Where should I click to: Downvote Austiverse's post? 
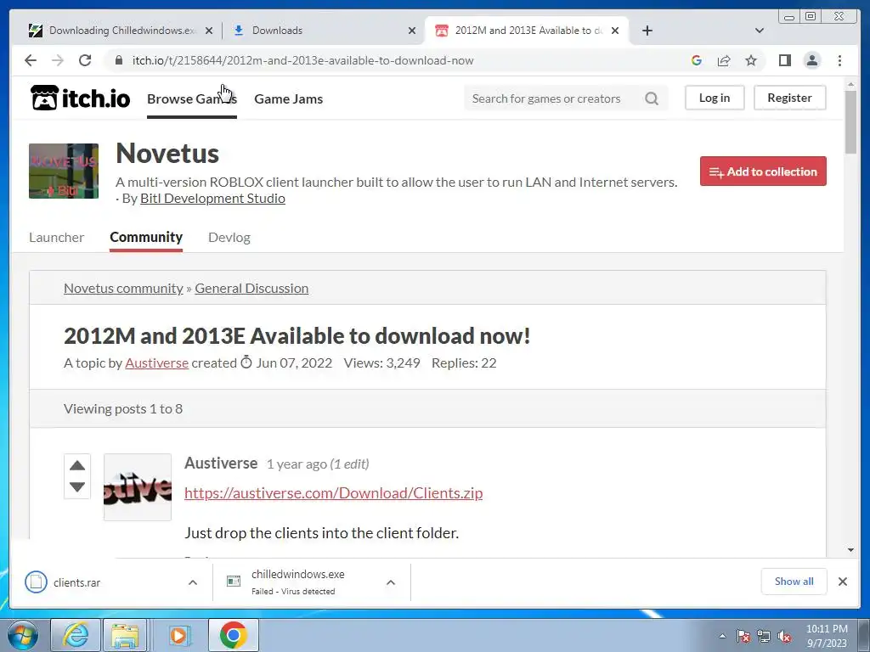(x=77, y=486)
